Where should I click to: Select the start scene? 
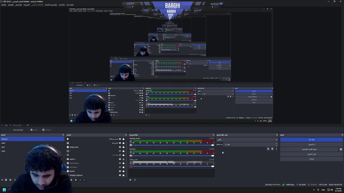[x=32, y=143]
